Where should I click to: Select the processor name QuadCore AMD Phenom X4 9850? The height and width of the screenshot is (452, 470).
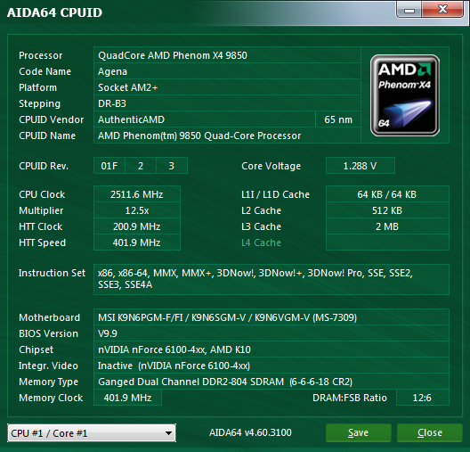point(227,55)
